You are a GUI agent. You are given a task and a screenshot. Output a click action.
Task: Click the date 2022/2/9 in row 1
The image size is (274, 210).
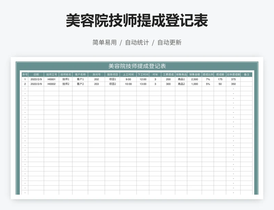pyautogui.click(x=37, y=79)
